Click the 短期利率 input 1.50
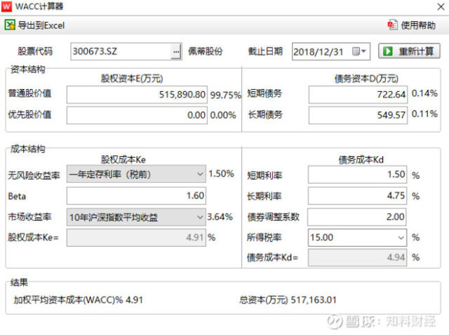Image resolution: width=449 pixels, height=335 pixels. click(357, 175)
